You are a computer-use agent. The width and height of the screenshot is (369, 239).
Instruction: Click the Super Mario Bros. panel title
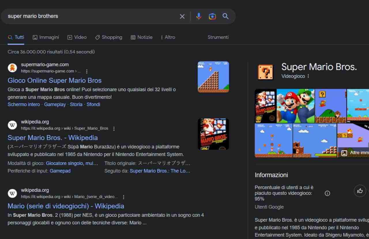click(319, 67)
